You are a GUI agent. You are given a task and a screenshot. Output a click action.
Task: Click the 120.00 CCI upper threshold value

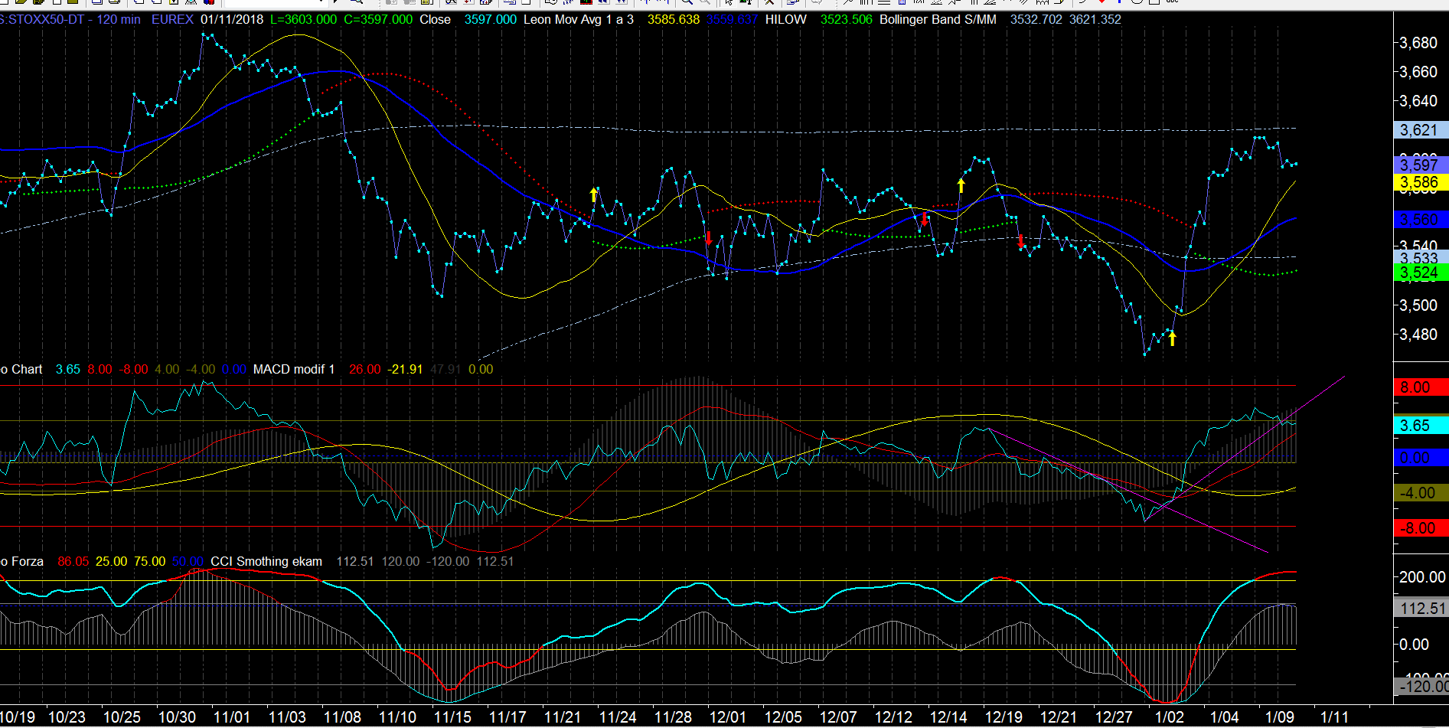pyautogui.click(x=400, y=561)
